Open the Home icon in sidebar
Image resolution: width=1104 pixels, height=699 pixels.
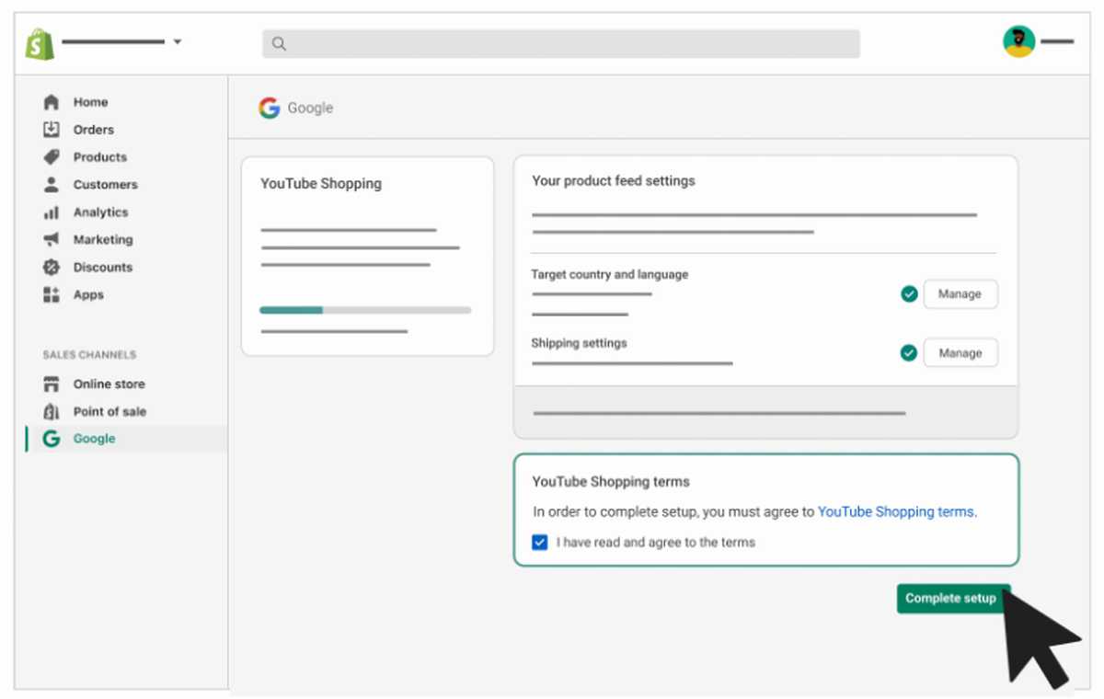[x=52, y=102]
